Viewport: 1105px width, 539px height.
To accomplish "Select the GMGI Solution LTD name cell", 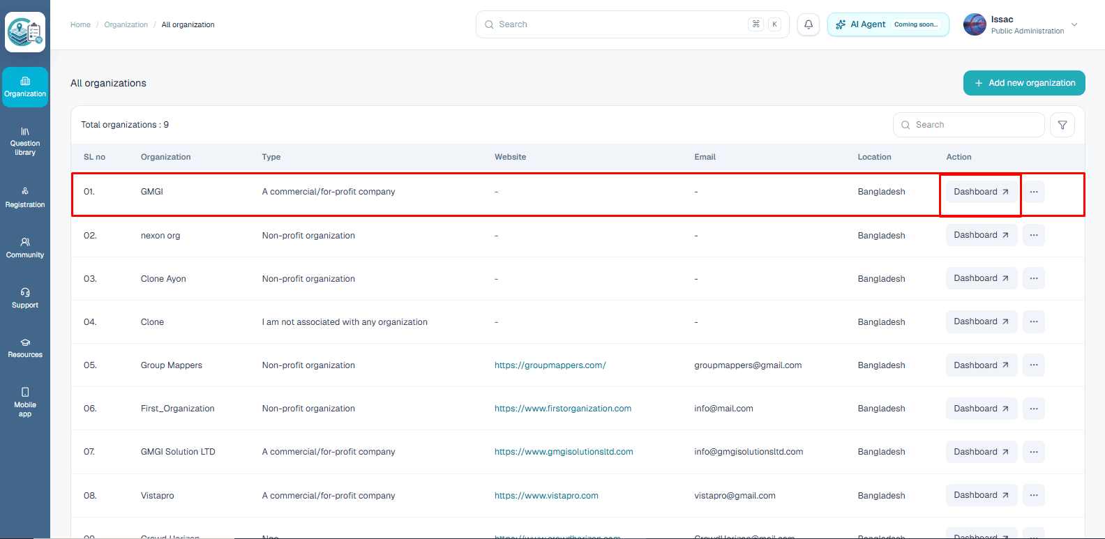I will click(x=178, y=452).
